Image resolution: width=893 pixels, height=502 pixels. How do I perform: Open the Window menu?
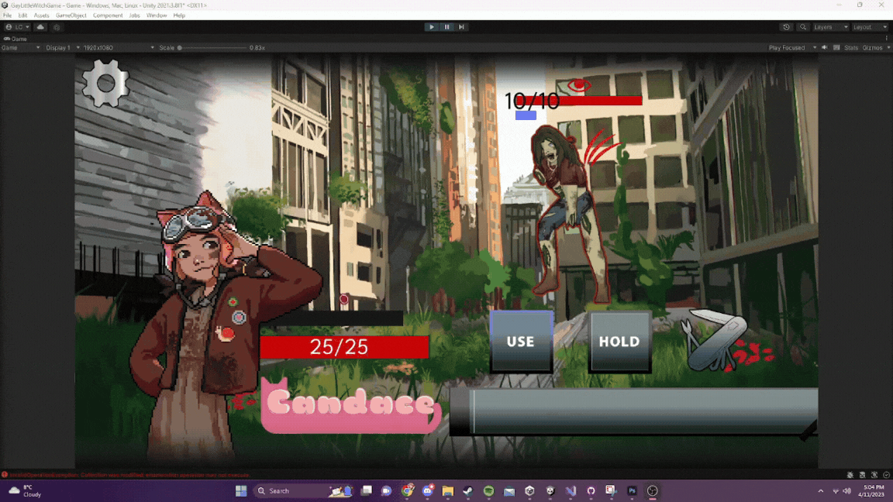(x=157, y=15)
